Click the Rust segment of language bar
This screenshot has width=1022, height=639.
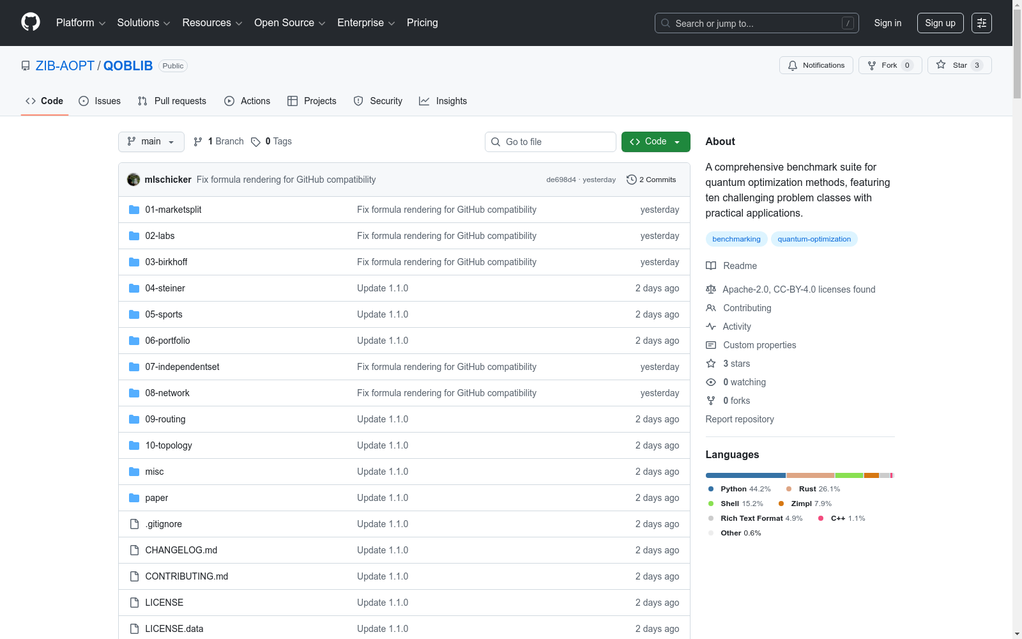click(x=811, y=475)
